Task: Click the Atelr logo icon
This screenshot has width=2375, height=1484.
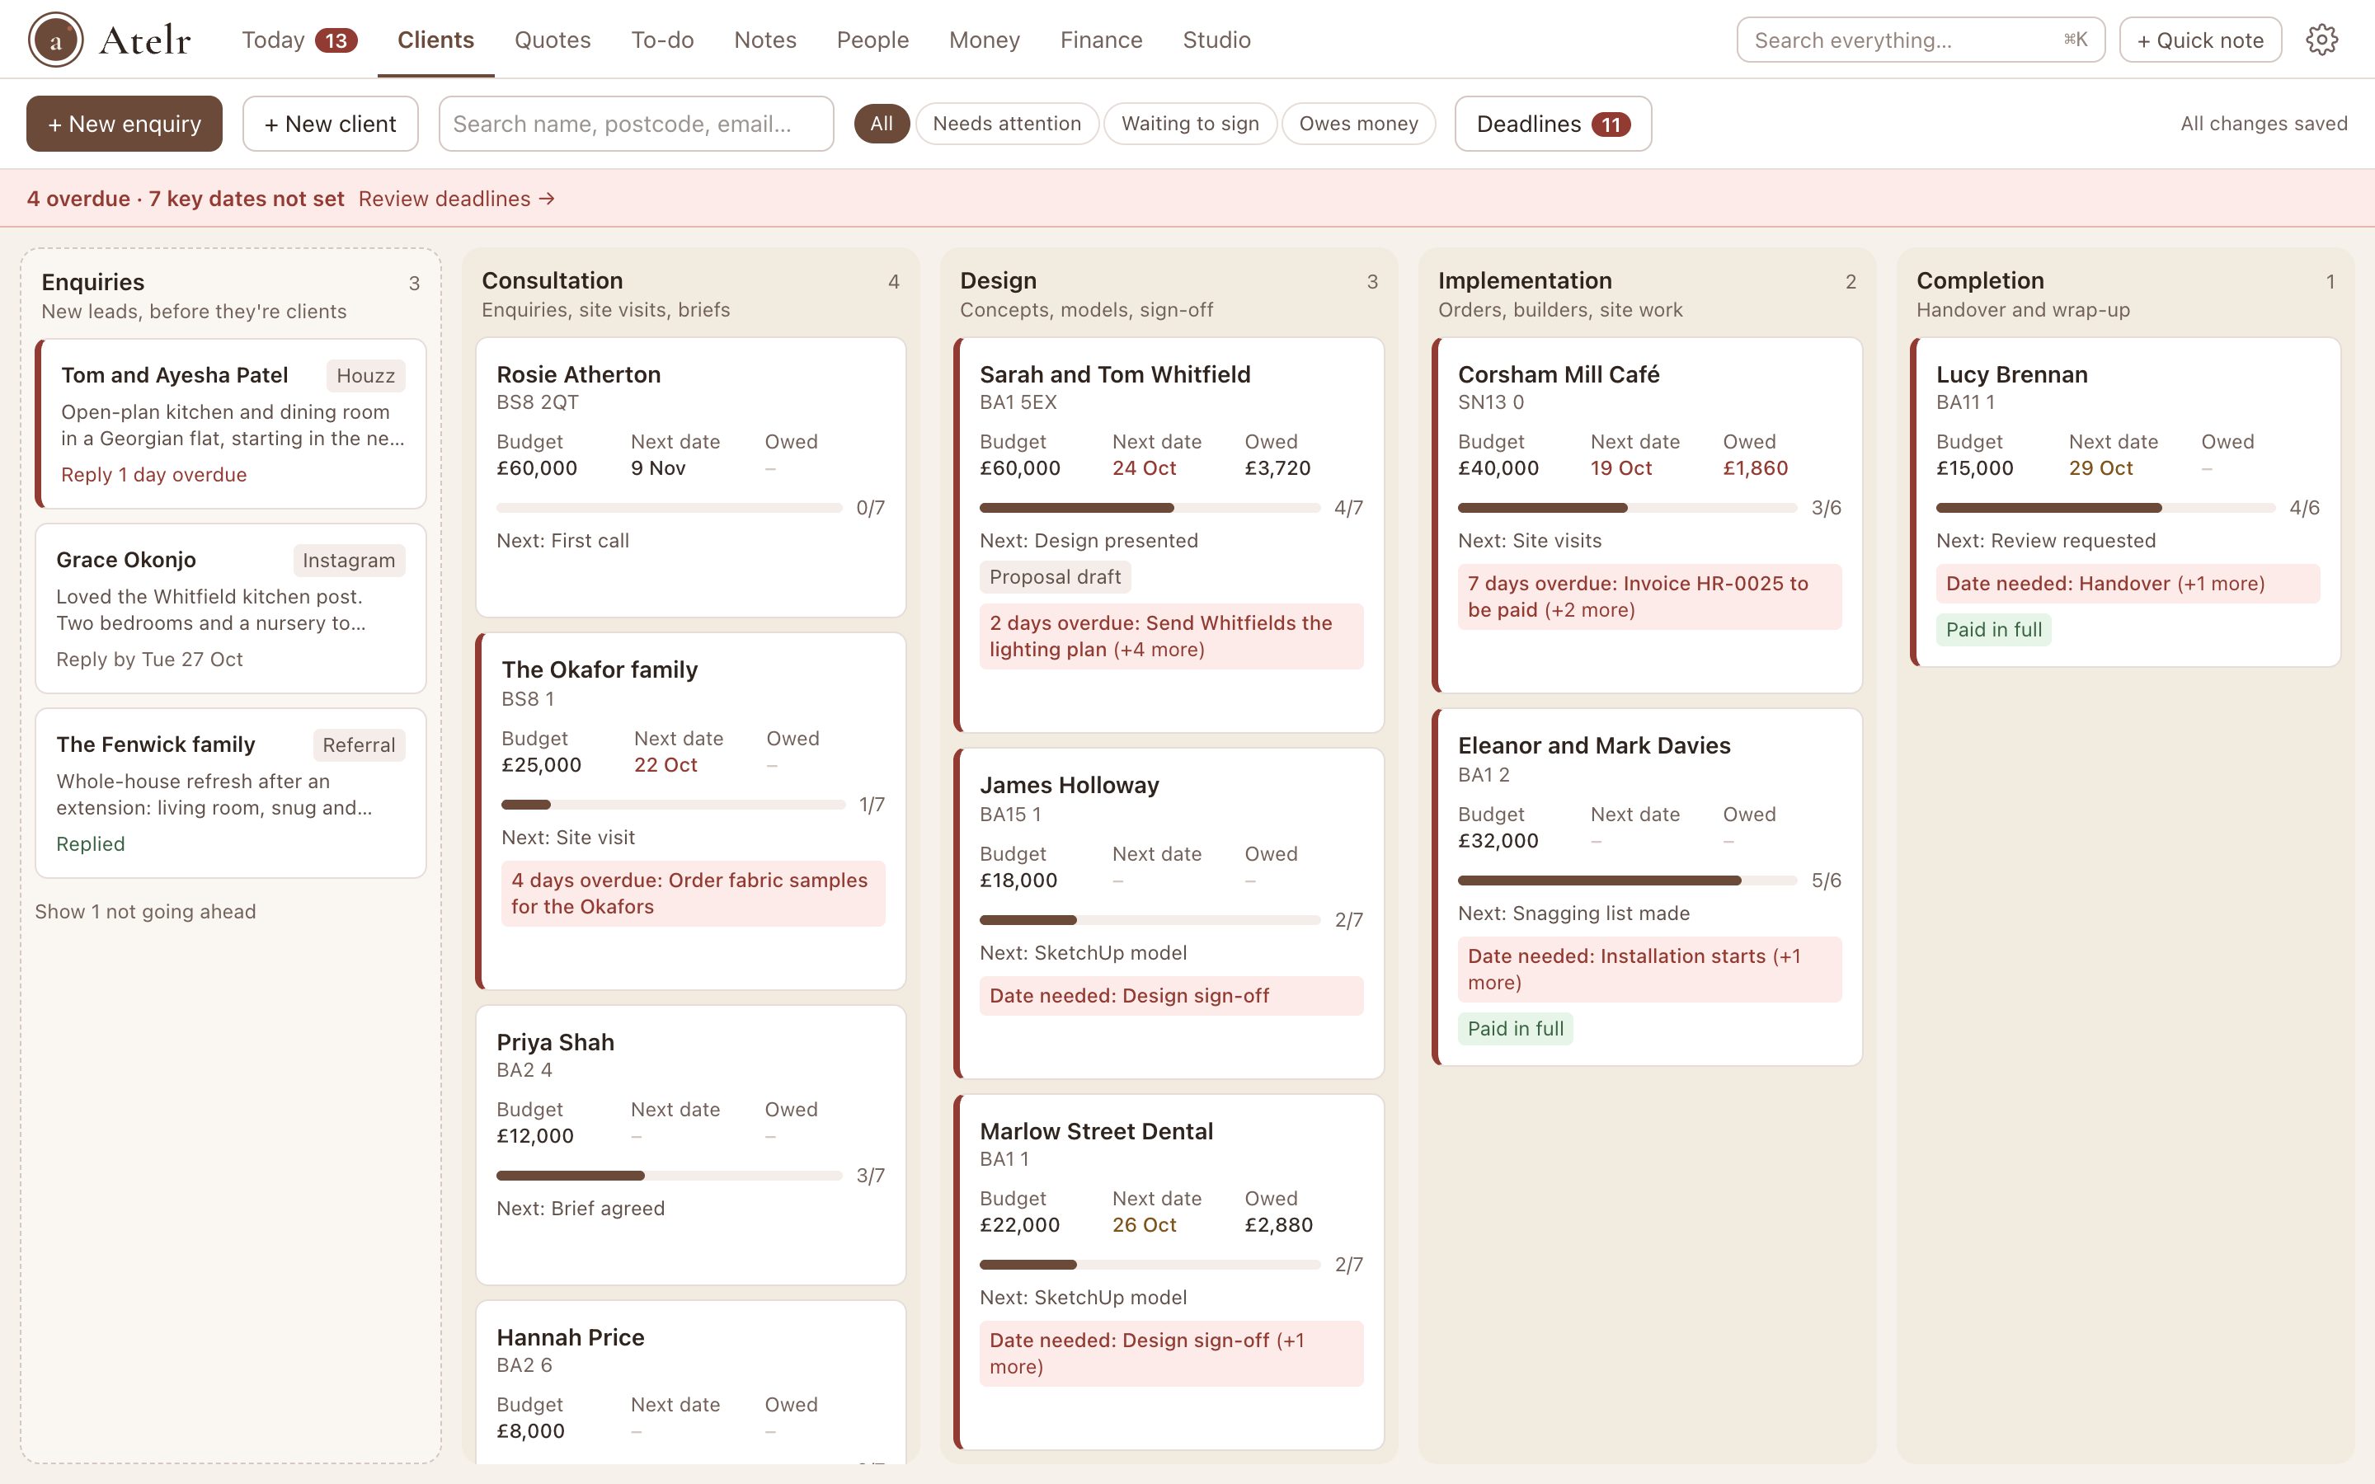Action: [55, 40]
